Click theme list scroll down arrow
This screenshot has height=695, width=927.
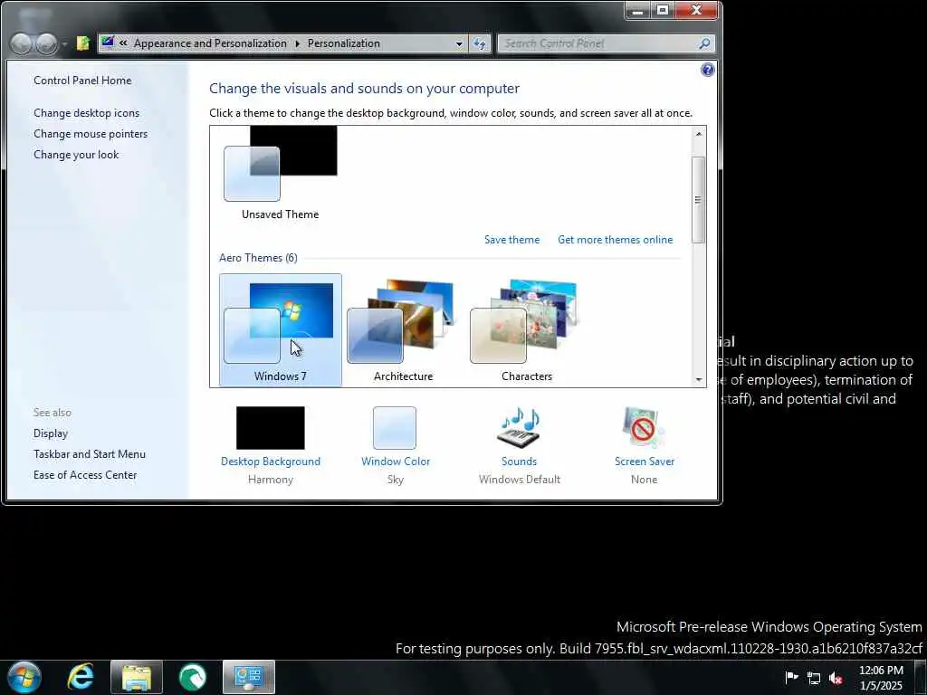pos(698,379)
